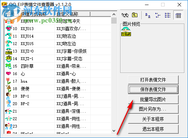Select the emoticon icon in row 14
This screenshot has width=188, height=138.
[9, 59]
